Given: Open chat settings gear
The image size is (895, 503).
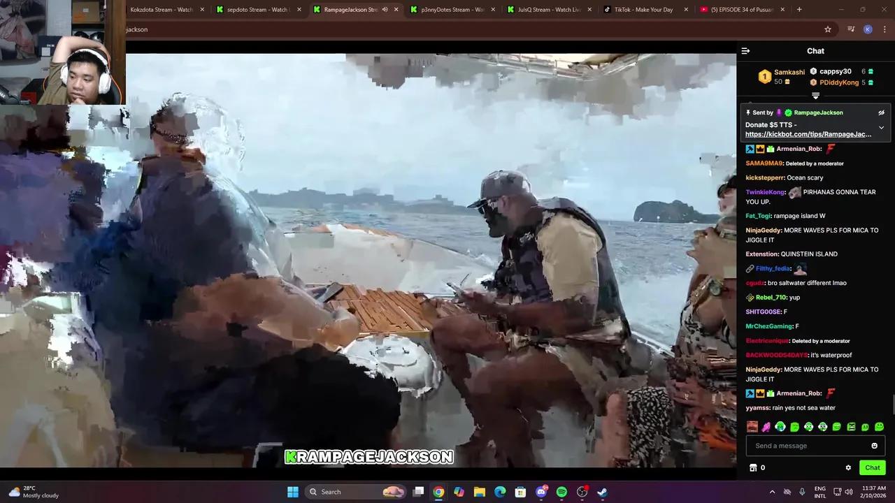Looking at the screenshot, I should pyautogui.click(x=848, y=467).
